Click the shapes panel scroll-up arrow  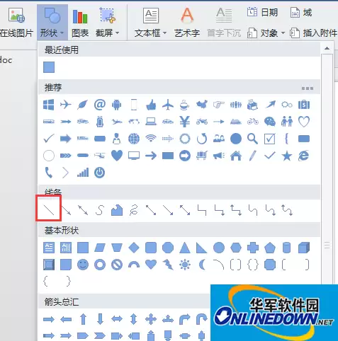click(x=327, y=48)
